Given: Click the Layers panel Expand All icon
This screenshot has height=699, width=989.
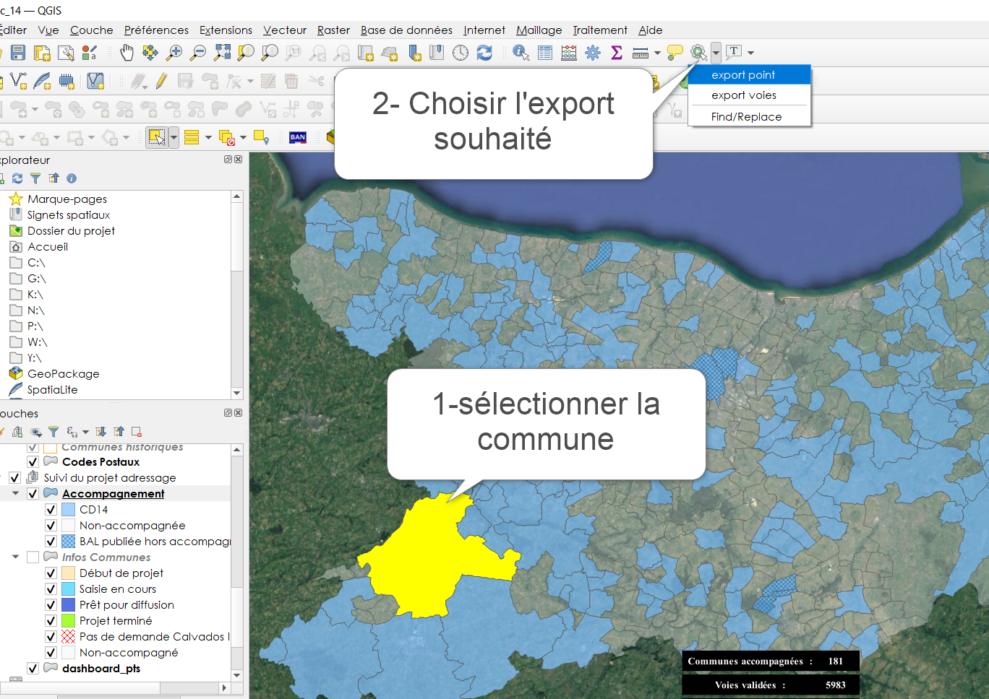Looking at the screenshot, I should click(101, 432).
